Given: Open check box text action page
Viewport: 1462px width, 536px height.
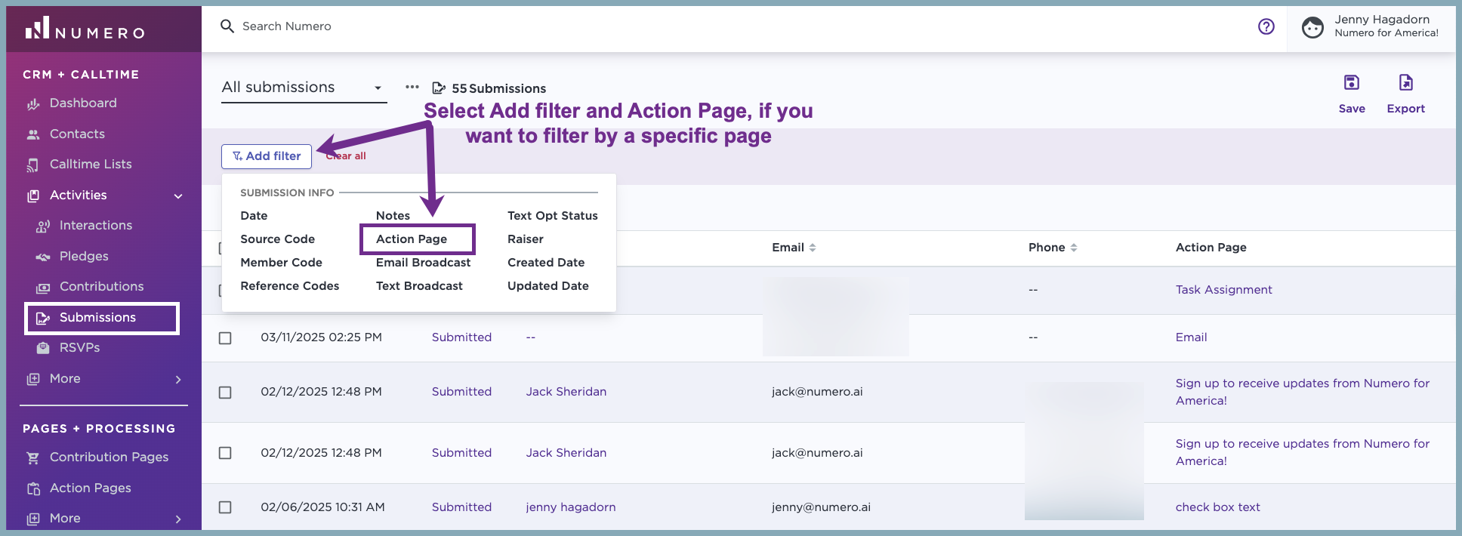Looking at the screenshot, I should click(1217, 507).
